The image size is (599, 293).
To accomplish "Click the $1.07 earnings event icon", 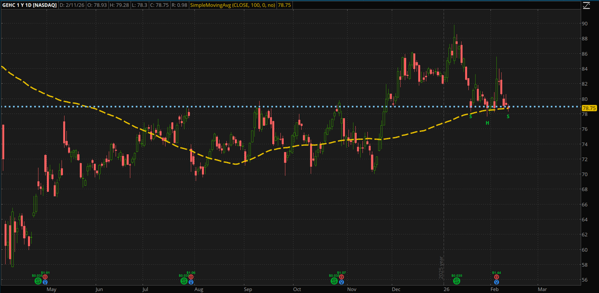I will point(341,277).
